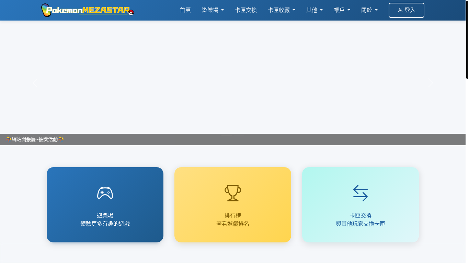The image size is (469, 263).
Task: Expand the 其他 nav dropdown
Action: (x=314, y=10)
